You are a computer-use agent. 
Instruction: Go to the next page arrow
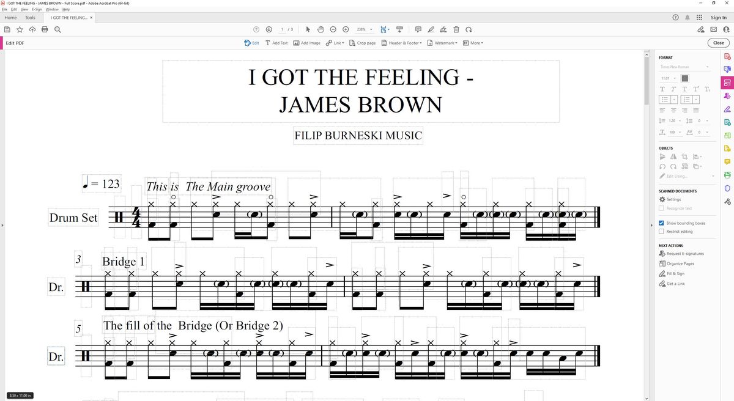coord(269,29)
